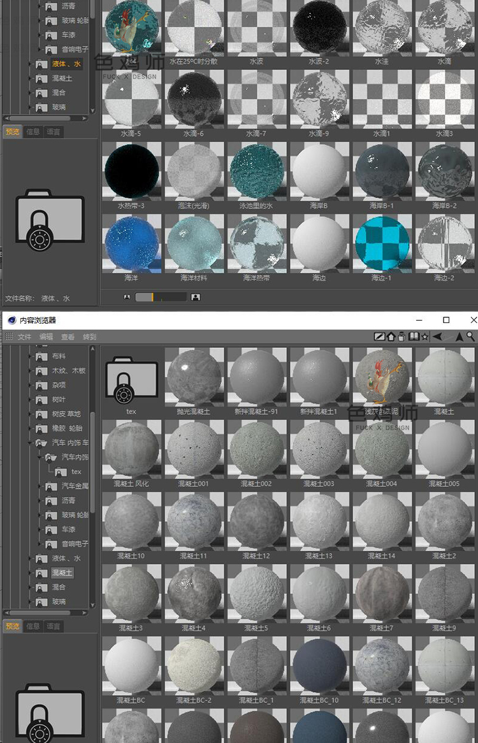
Task: Open the 转到 menu
Action: pyautogui.click(x=89, y=337)
